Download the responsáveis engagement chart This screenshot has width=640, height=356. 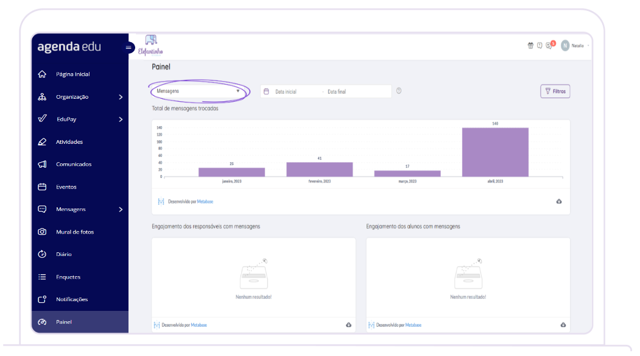click(348, 325)
